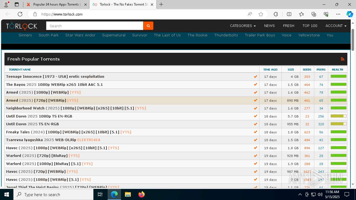The image size is (356, 200).
Task: Click health bar of Until Dawn 2025 1080p
Action: pos(338,116)
